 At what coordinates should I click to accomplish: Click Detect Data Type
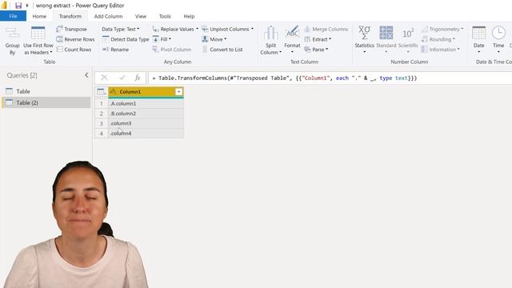pyautogui.click(x=126, y=39)
